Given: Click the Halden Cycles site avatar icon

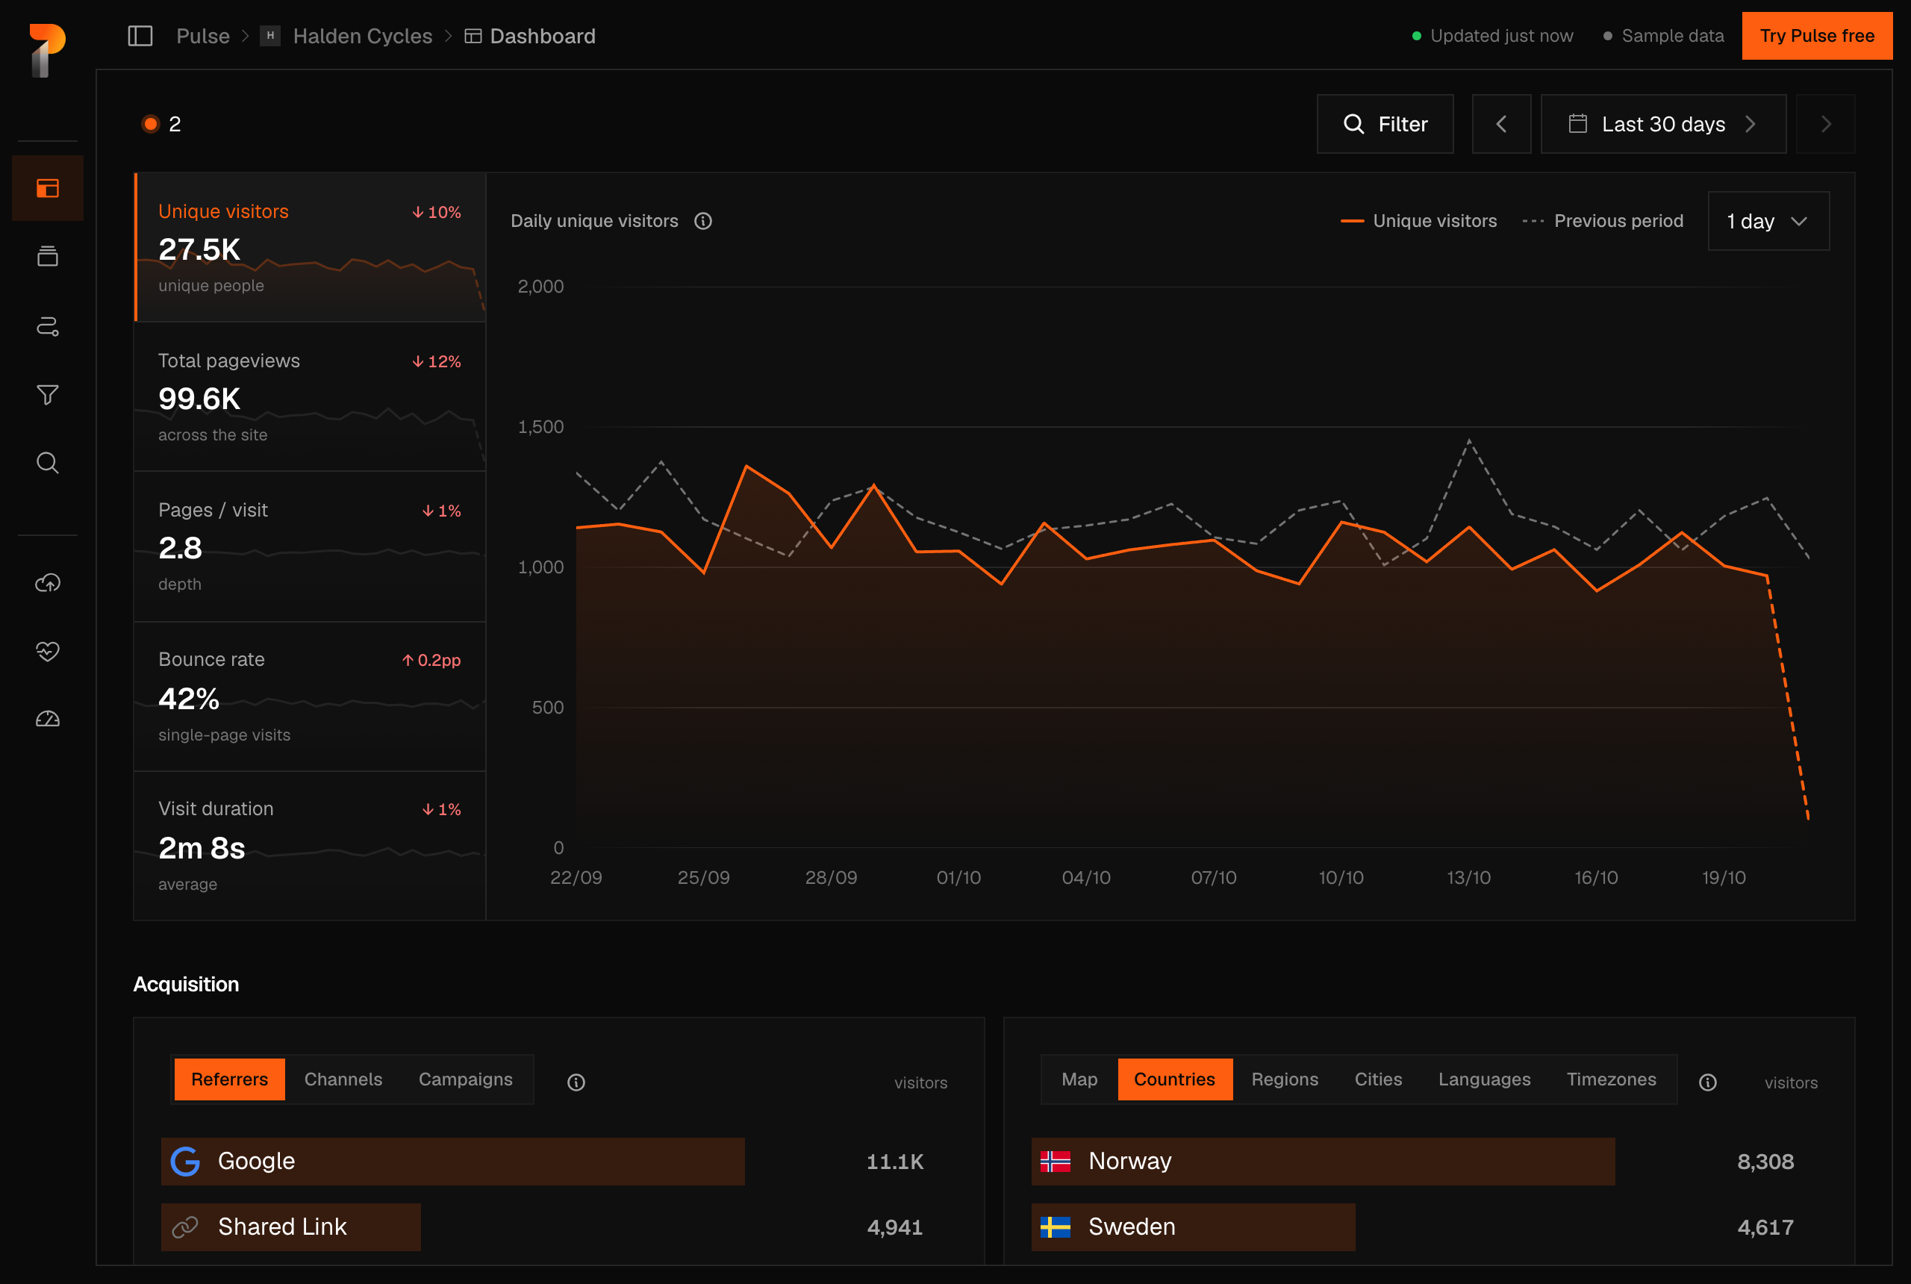Looking at the screenshot, I should coord(270,36).
